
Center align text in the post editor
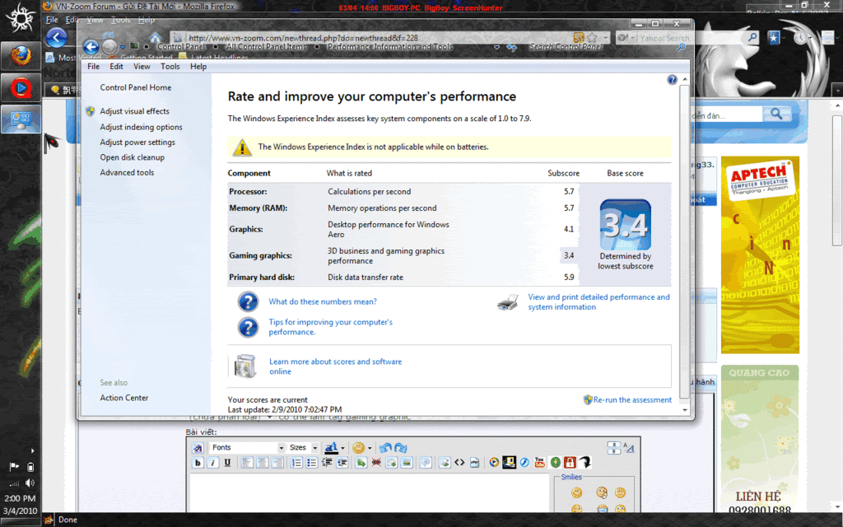pos(262,463)
